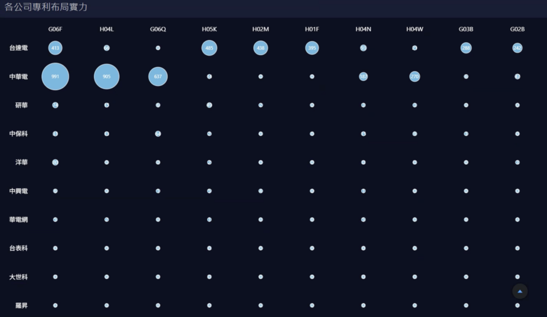The width and height of the screenshot is (547, 317).
Task: Open the 485 bubble for 台達電 H05K
Action: (209, 48)
